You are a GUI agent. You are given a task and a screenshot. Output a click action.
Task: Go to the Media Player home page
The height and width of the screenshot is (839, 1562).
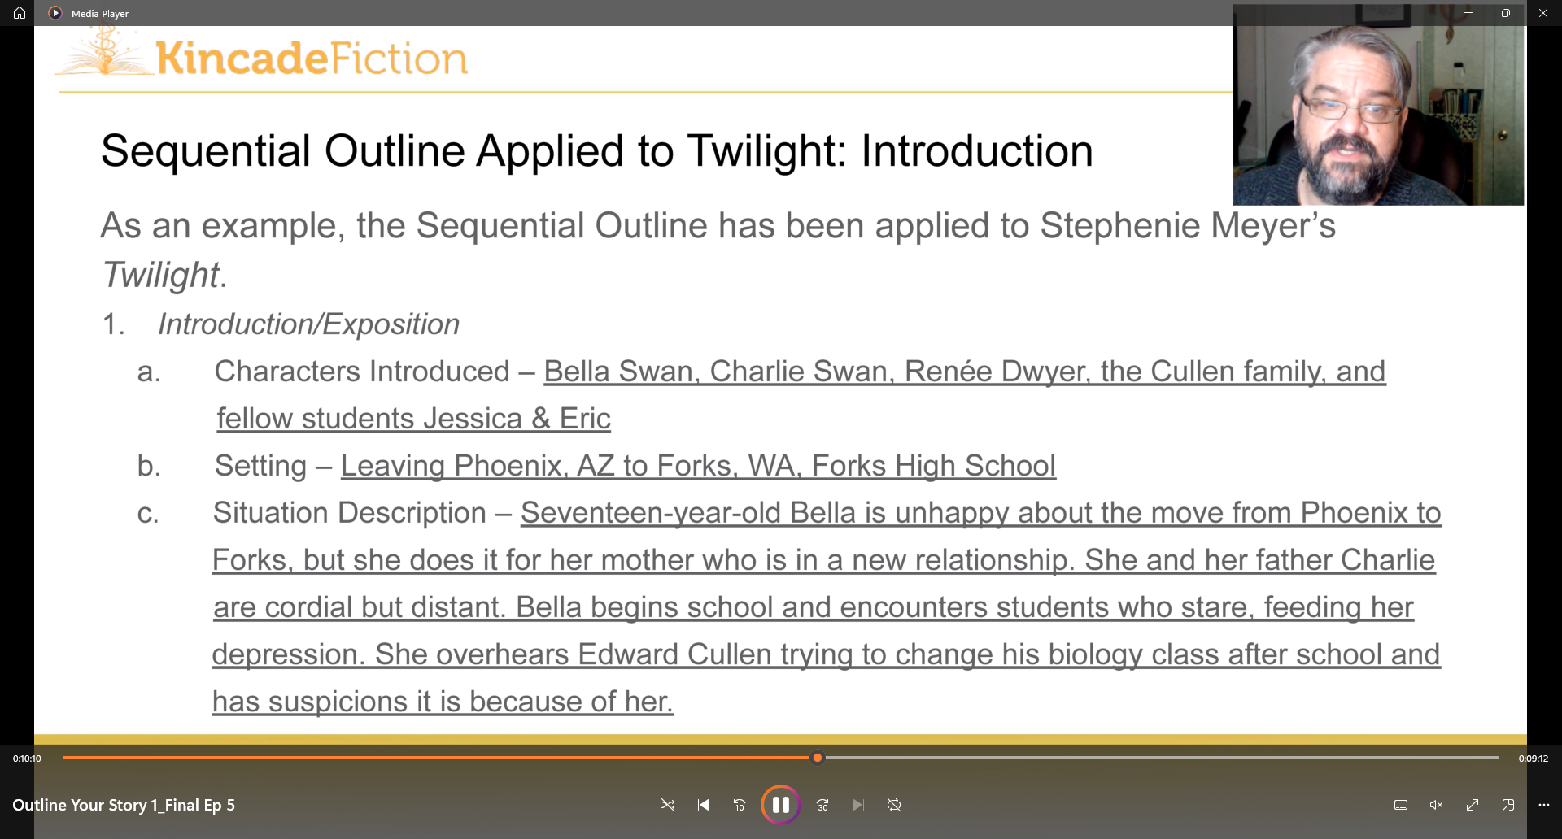(x=20, y=13)
